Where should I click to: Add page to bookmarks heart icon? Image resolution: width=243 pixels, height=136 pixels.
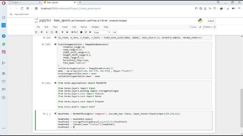tap(215, 8)
